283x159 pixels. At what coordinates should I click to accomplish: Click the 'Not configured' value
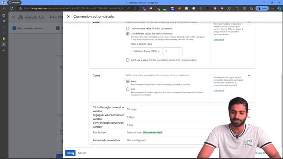136,140
